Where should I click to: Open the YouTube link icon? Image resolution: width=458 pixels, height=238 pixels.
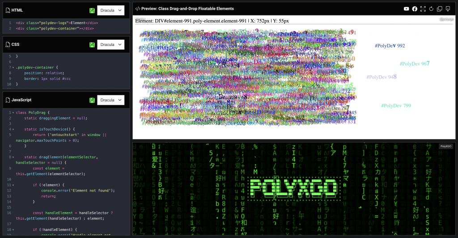point(406,9)
